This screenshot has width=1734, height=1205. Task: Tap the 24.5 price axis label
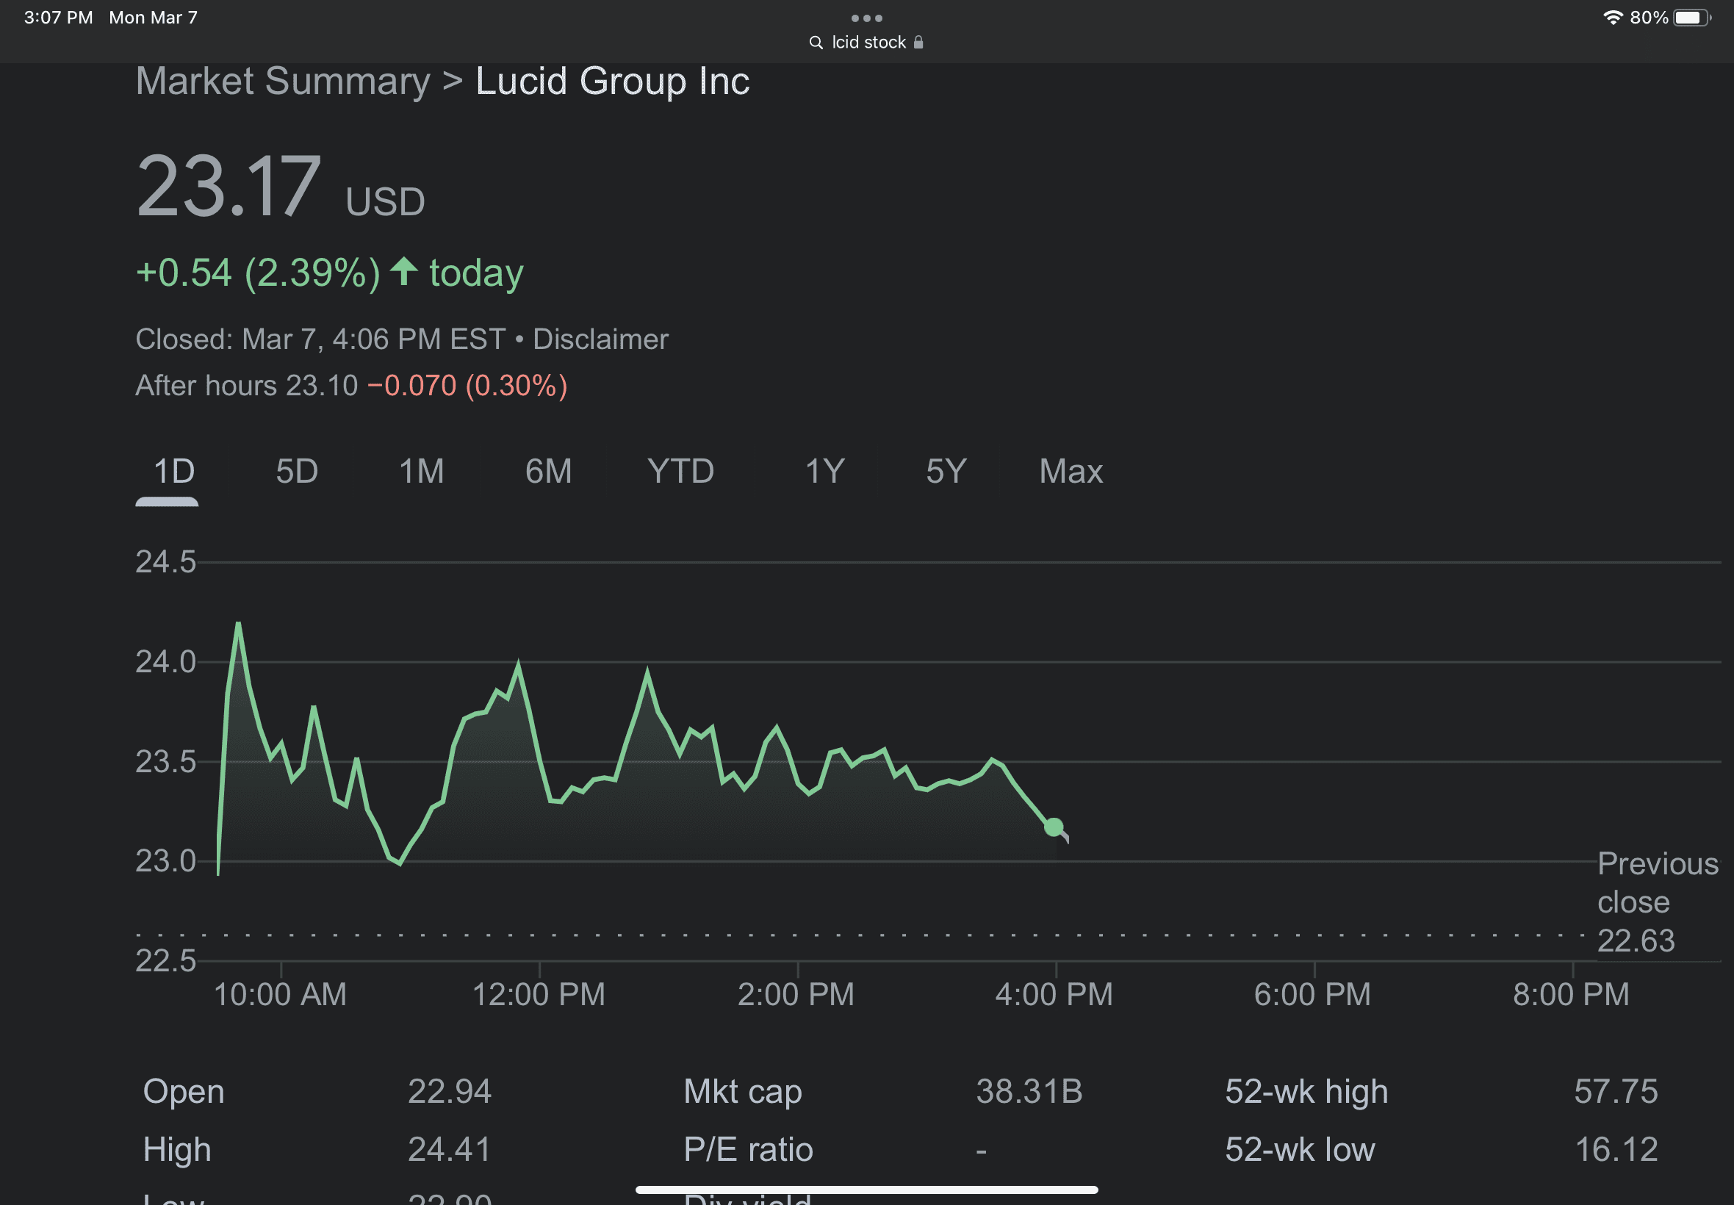[x=165, y=563]
